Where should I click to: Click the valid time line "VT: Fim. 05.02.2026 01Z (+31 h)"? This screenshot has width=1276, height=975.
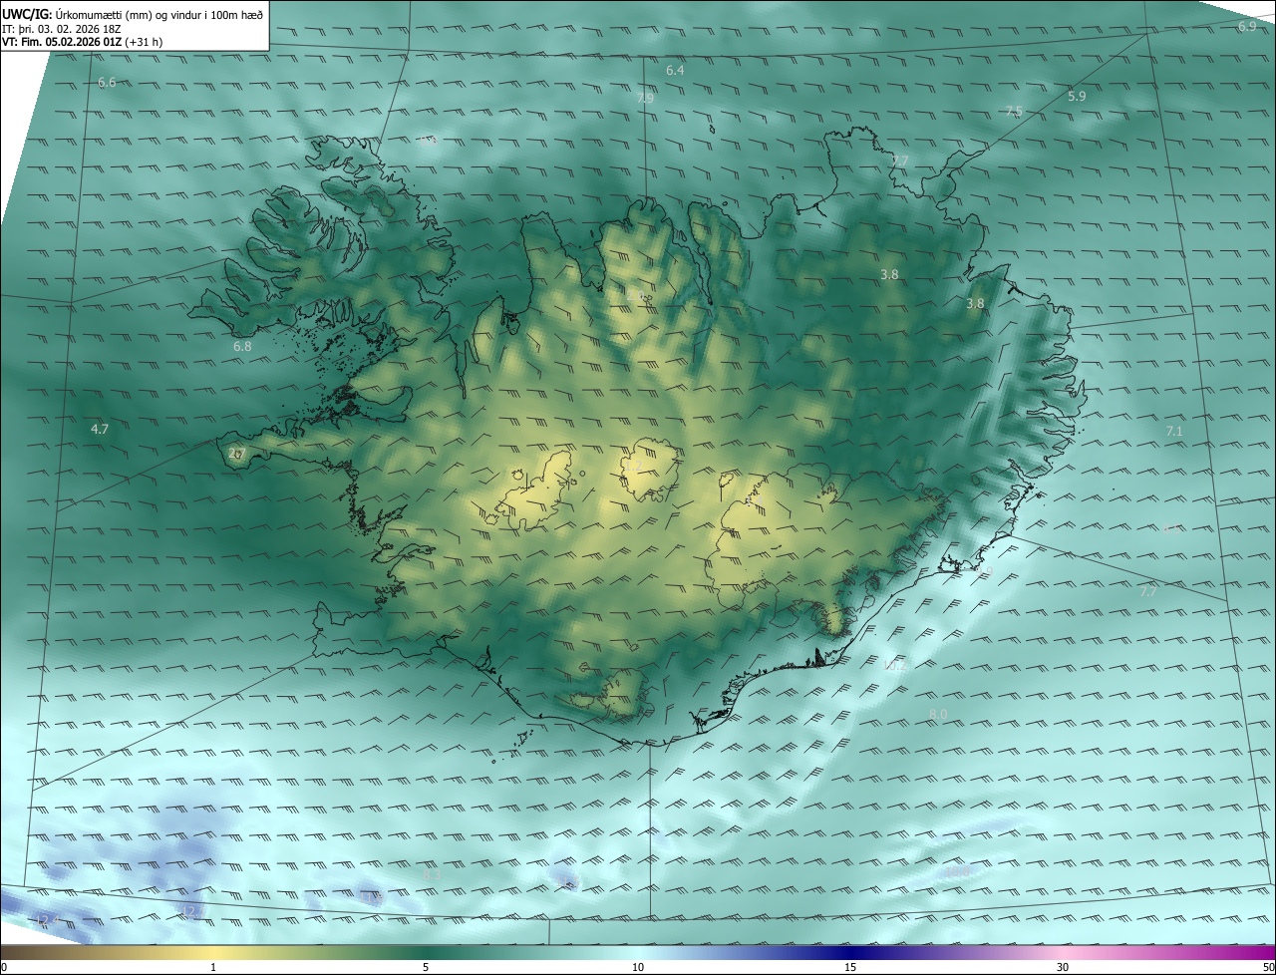coord(83,42)
